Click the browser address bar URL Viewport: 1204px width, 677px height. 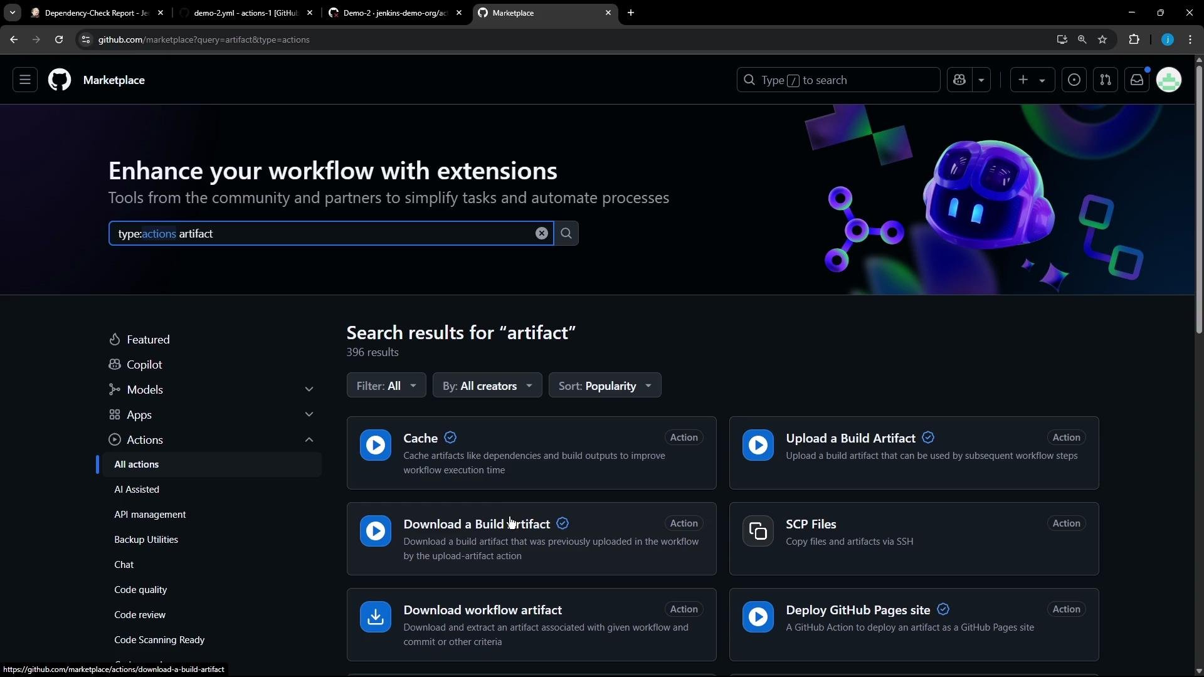204,39
